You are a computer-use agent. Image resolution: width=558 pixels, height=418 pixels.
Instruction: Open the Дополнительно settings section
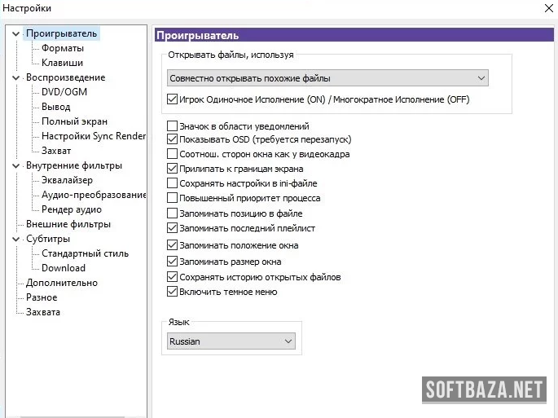point(61,283)
